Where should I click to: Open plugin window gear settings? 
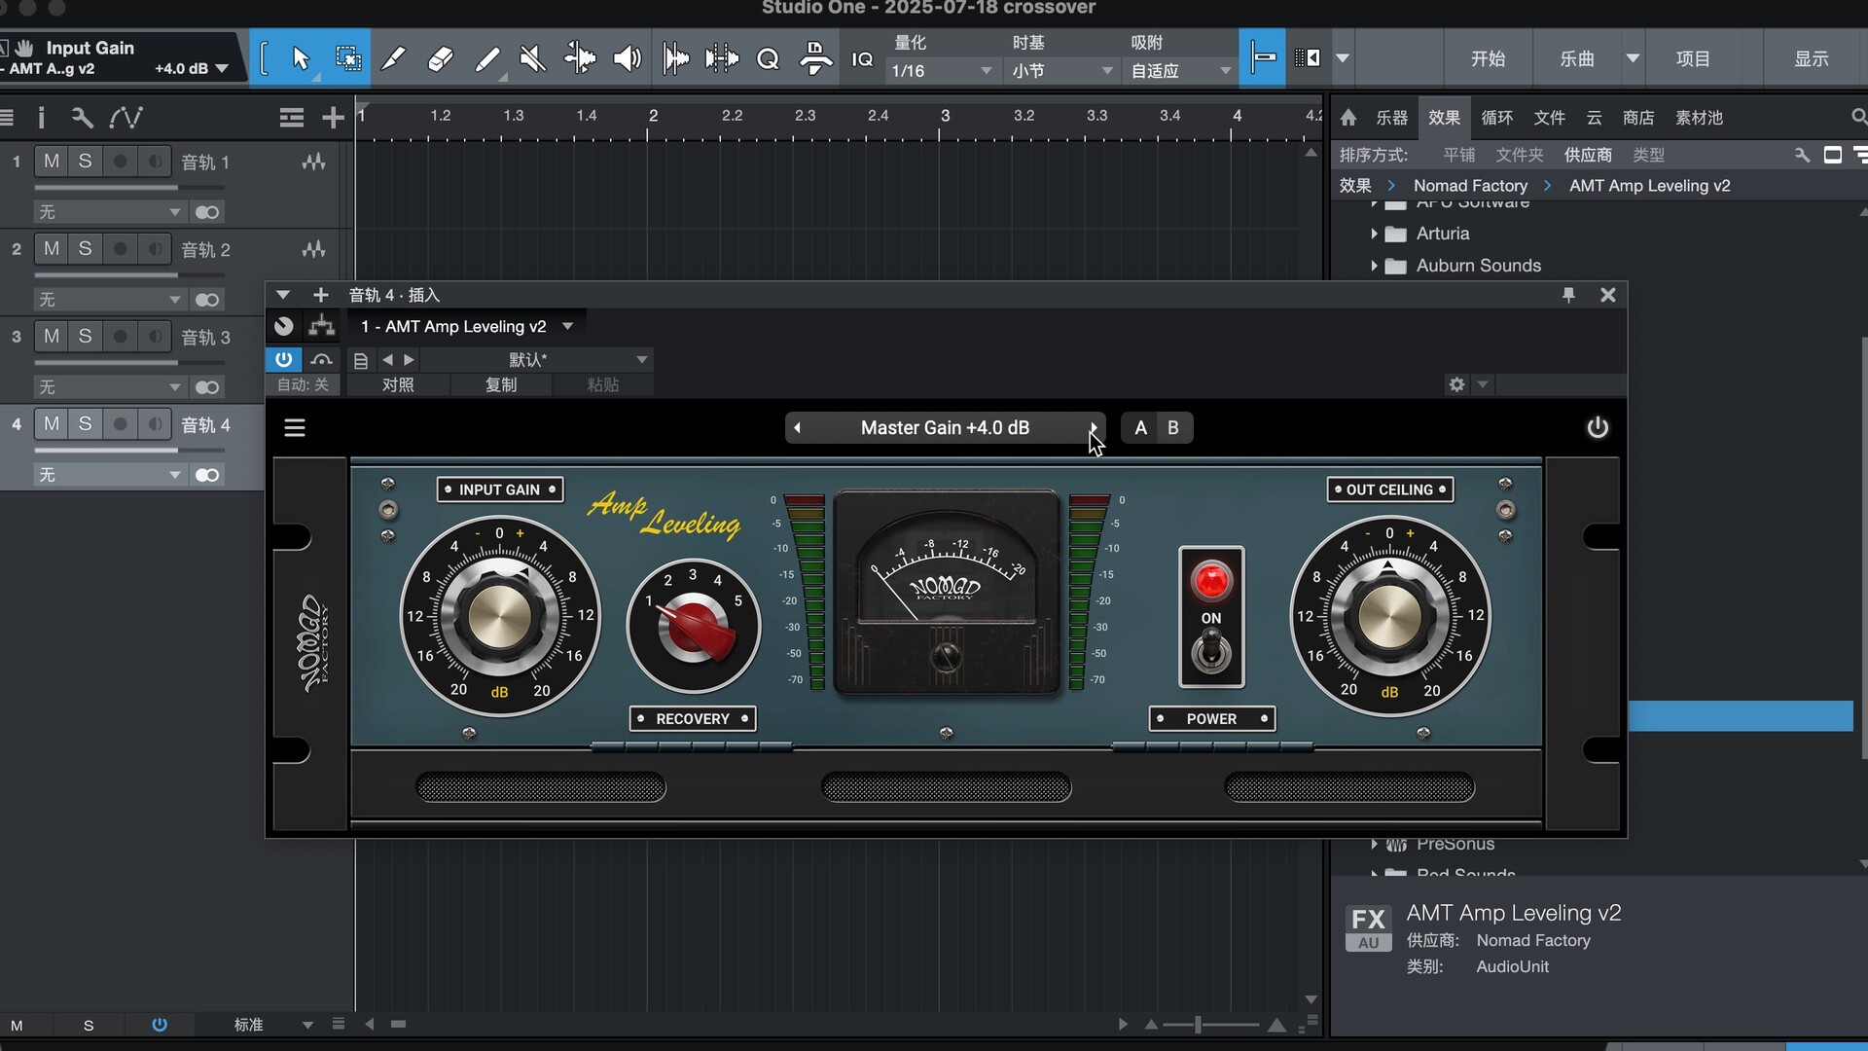click(1456, 384)
